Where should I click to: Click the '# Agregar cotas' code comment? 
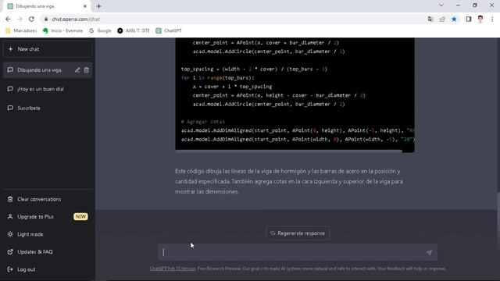[x=203, y=122]
